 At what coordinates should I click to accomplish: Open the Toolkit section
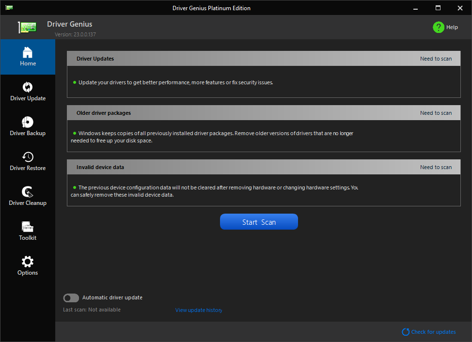[28, 231]
